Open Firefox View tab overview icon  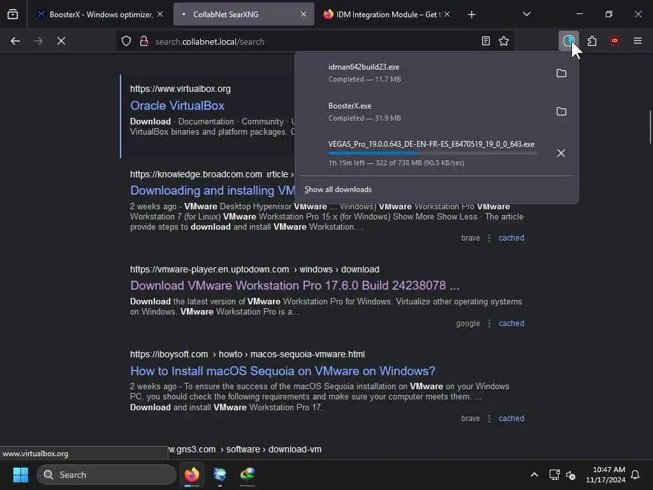[13, 14]
